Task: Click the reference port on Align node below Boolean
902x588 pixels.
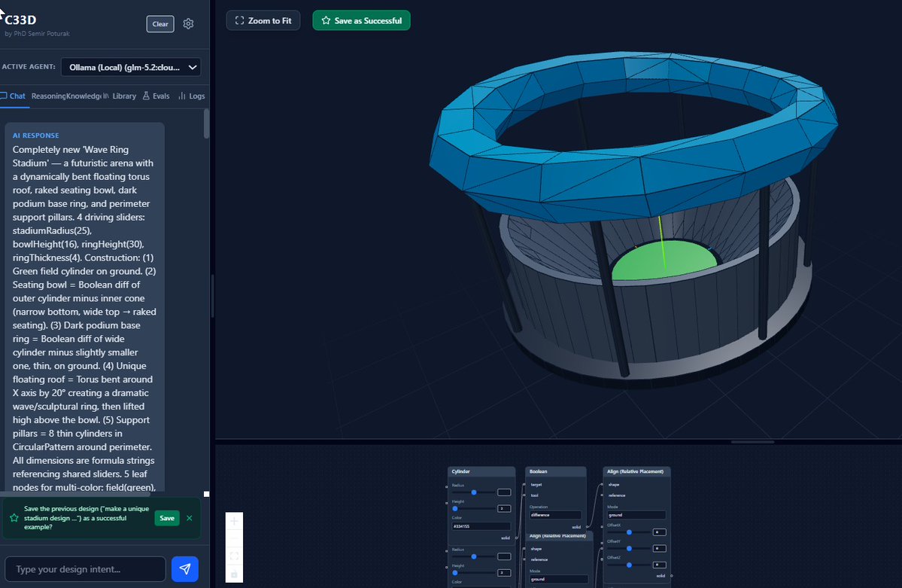Action: click(524, 559)
